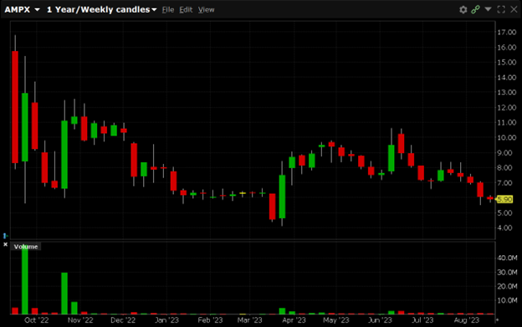Image resolution: width=522 pixels, height=327 pixels.
Task: Click the Dec '22 date axis label
Action: pyautogui.click(x=123, y=320)
